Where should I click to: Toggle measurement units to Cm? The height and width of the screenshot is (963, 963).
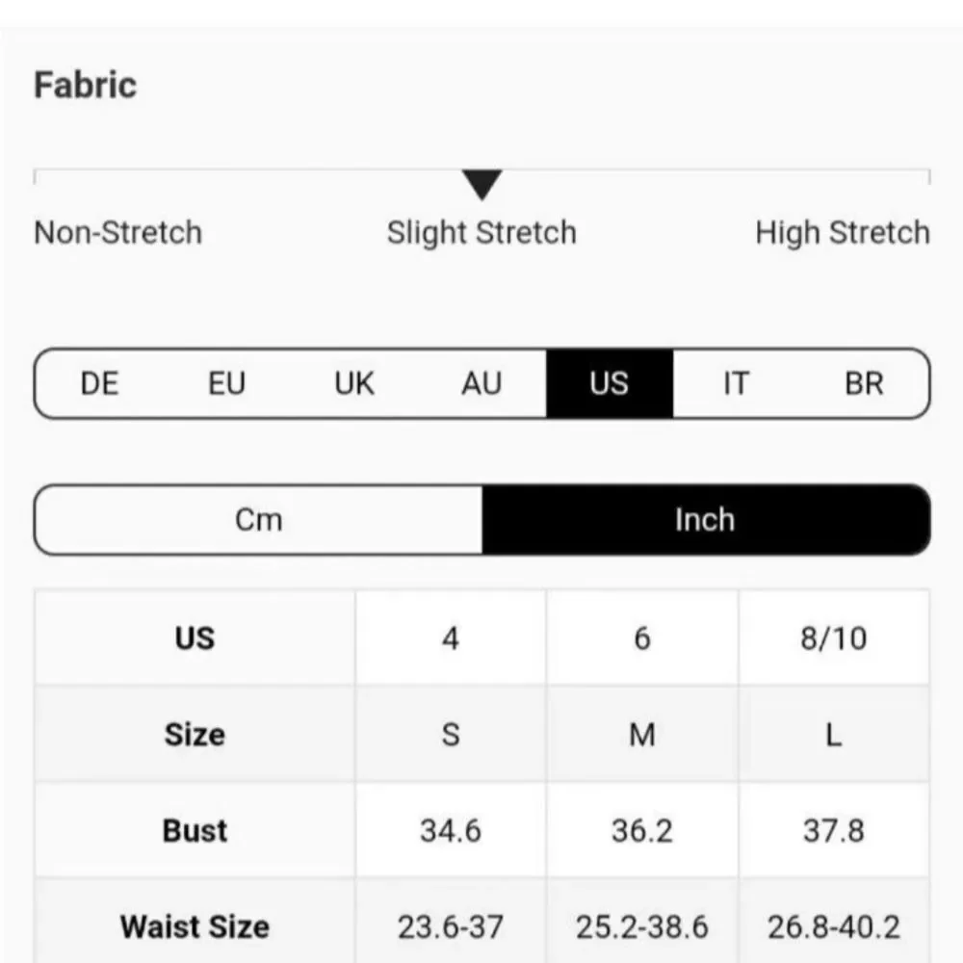pos(258,520)
